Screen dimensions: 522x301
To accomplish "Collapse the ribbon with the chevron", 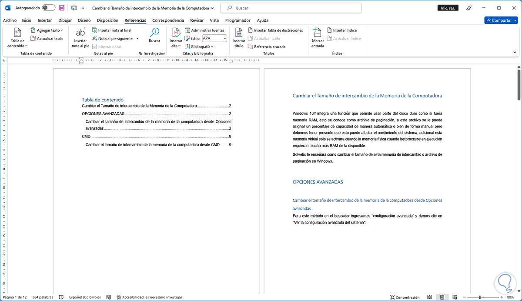I will (514, 53).
